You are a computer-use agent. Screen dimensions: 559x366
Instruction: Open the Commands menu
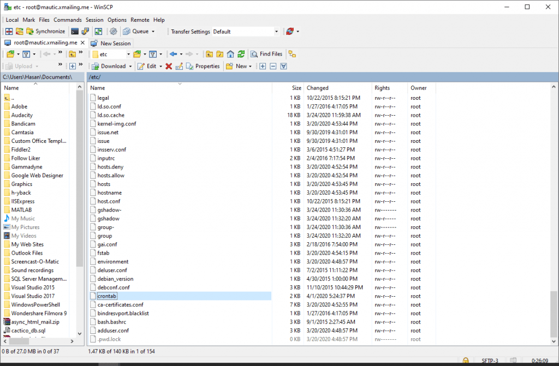click(68, 20)
